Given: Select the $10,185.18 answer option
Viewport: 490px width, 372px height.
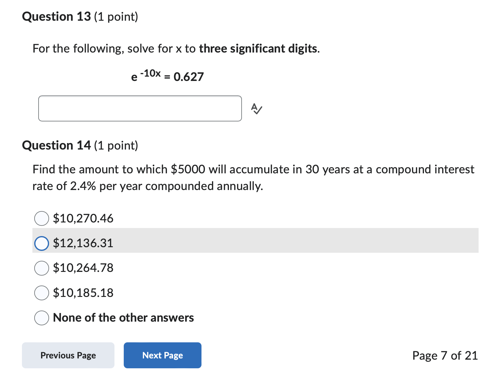Looking at the screenshot, I should click(x=41, y=293).
